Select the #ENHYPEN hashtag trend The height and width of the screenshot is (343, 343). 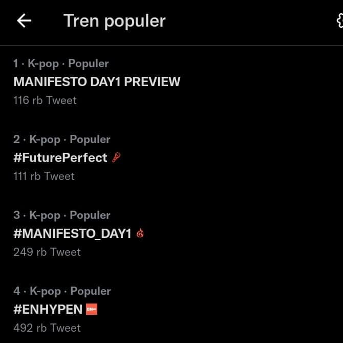[48, 309]
